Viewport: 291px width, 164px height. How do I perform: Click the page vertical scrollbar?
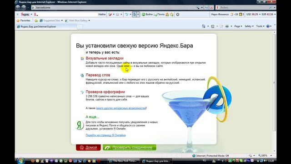click(275, 82)
